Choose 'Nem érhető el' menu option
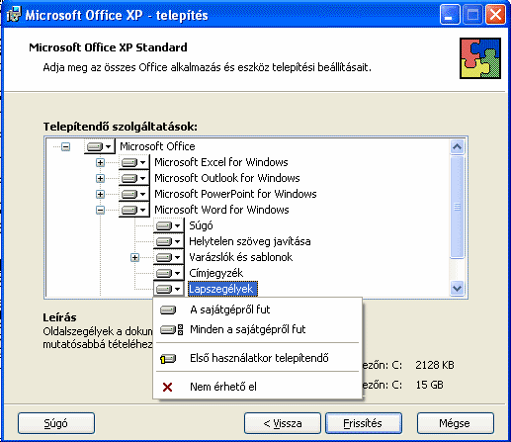 click(x=258, y=387)
